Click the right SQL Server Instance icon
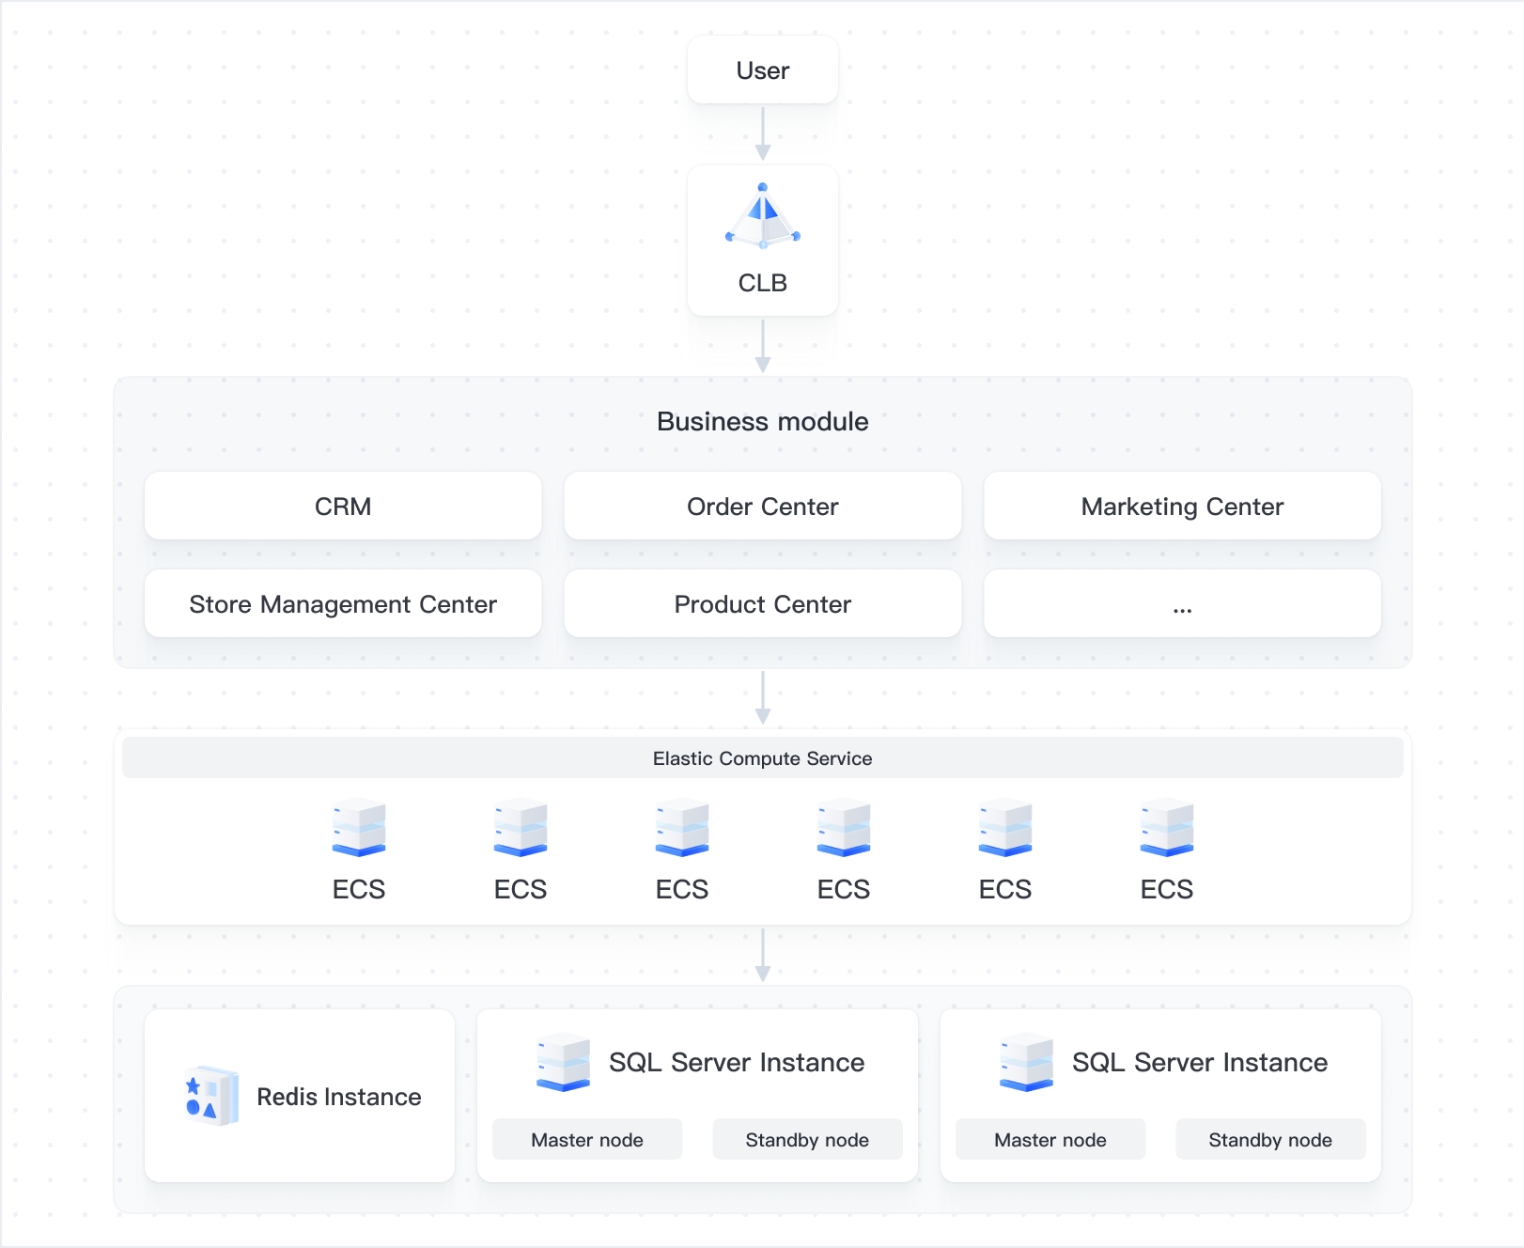 pos(1026,1062)
